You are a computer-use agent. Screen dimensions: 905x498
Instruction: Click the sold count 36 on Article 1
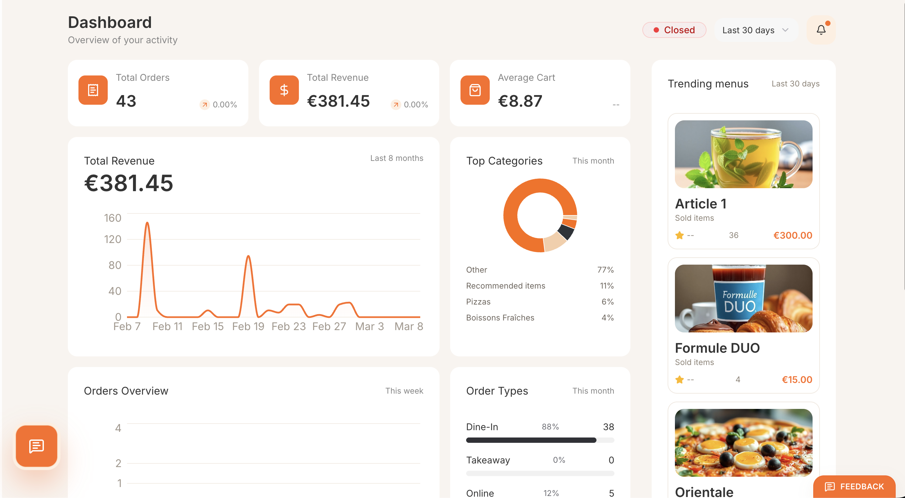733,235
